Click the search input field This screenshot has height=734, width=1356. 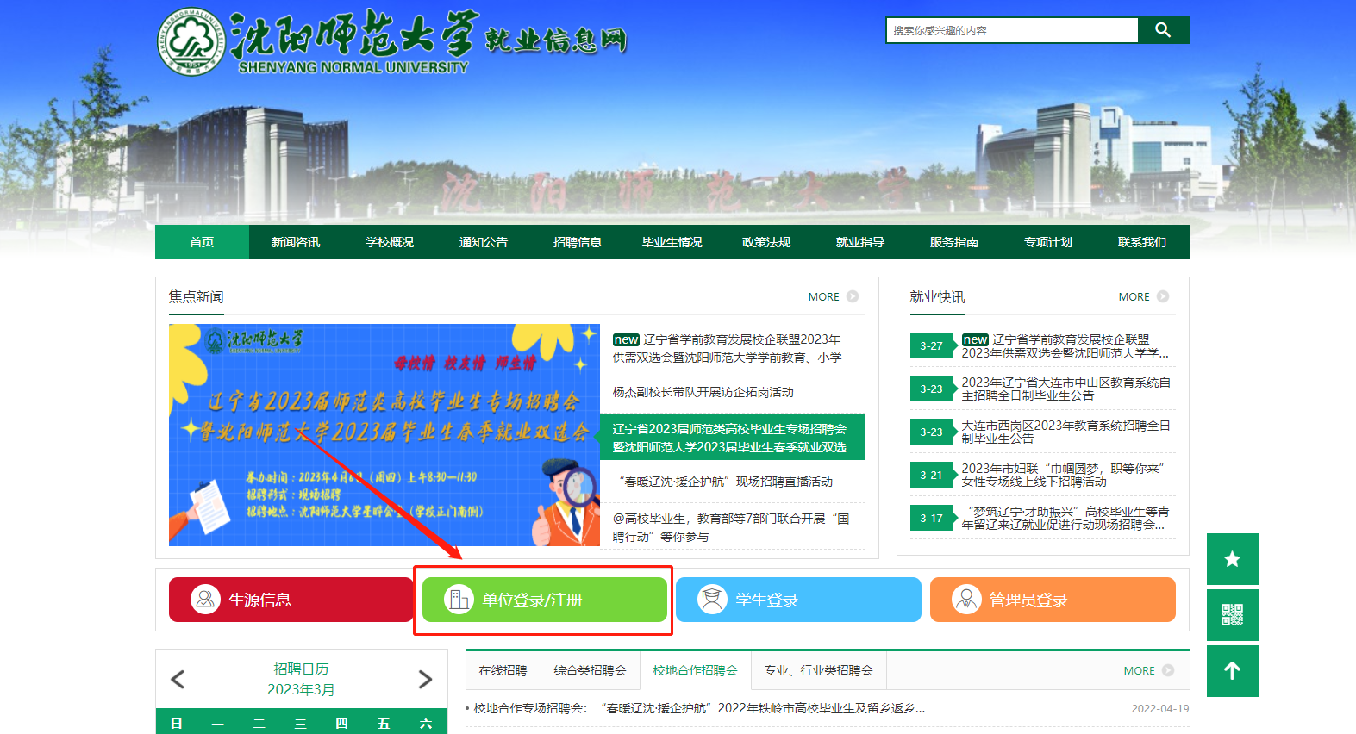(1012, 30)
